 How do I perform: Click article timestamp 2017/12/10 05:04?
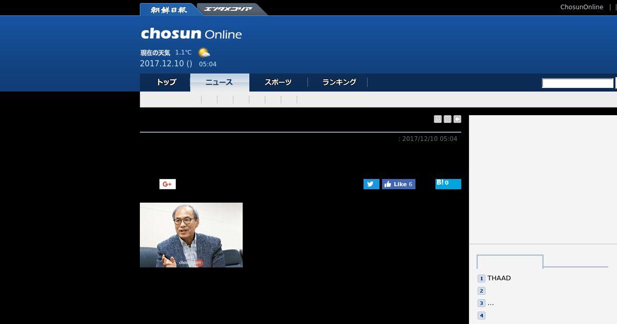click(429, 139)
